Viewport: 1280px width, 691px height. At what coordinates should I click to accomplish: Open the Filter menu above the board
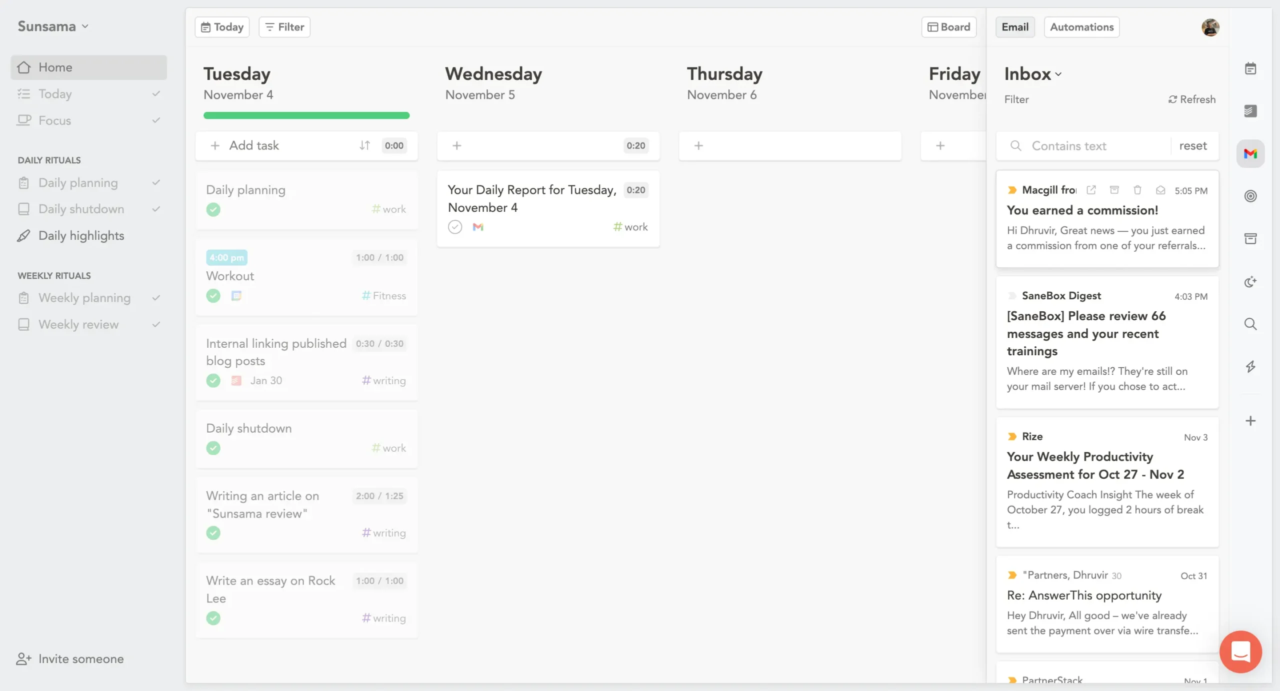click(x=283, y=26)
